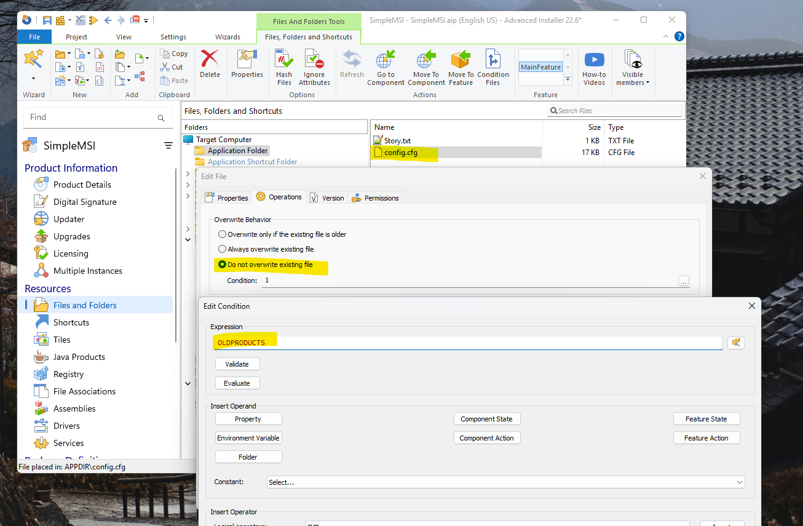Open Digital Signature page
803x526 pixels.
[85, 202]
